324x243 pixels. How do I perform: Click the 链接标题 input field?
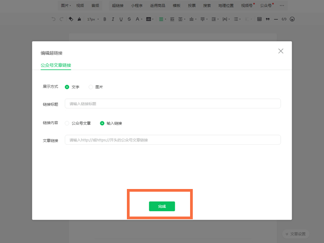click(172, 104)
